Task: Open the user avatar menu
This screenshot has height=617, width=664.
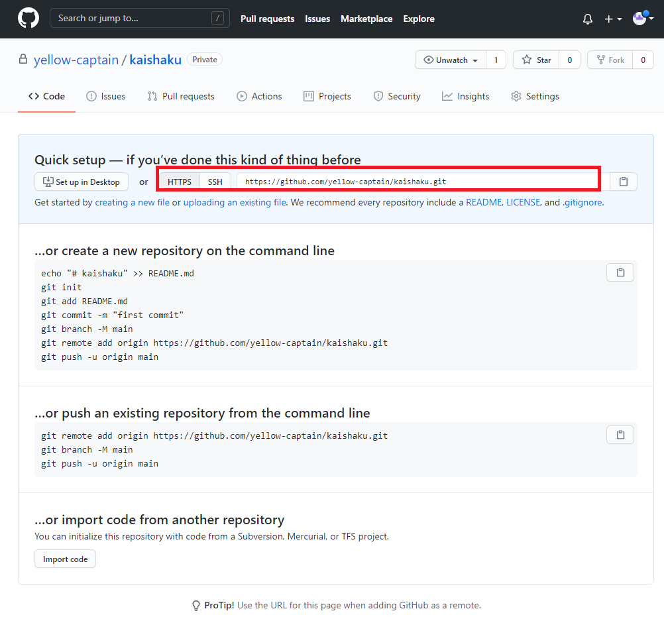Action: coord(642,18)
